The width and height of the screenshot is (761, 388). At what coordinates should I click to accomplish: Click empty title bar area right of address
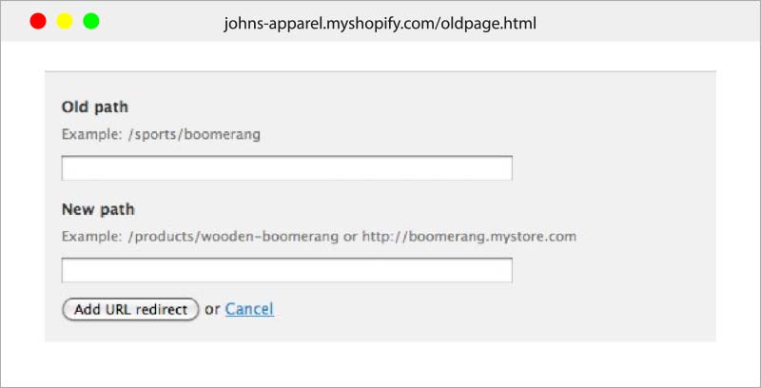(x=646, y=22)
